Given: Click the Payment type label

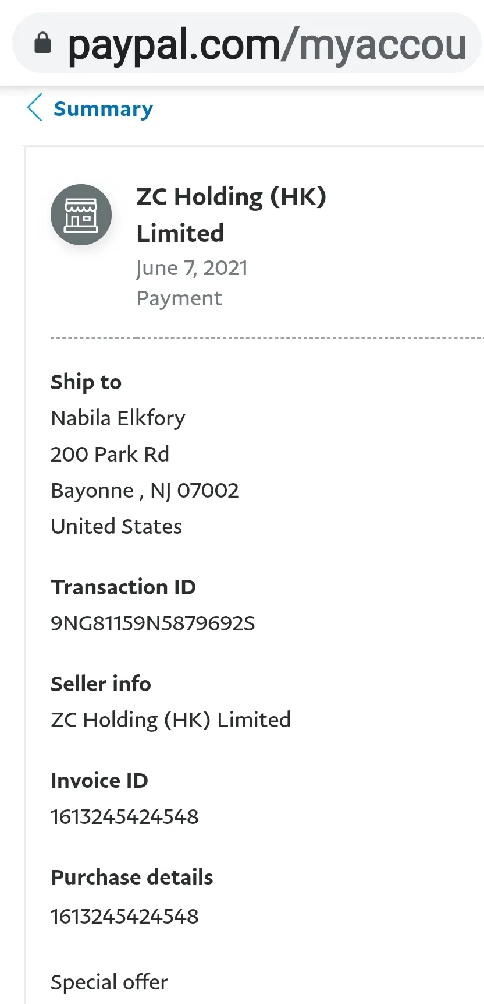Looking at the screenshot, I should pos(179,298).
